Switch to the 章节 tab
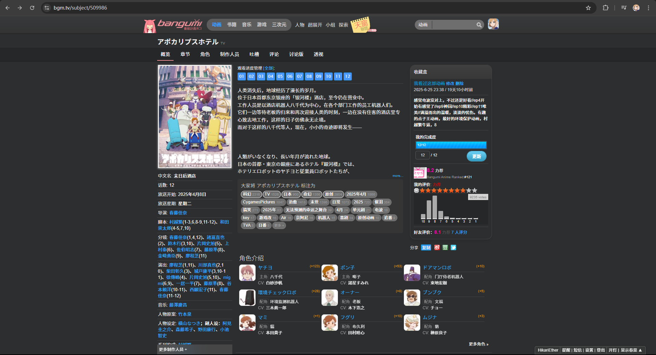The height and width of the screenshot is (355, 656). [185, 54]
